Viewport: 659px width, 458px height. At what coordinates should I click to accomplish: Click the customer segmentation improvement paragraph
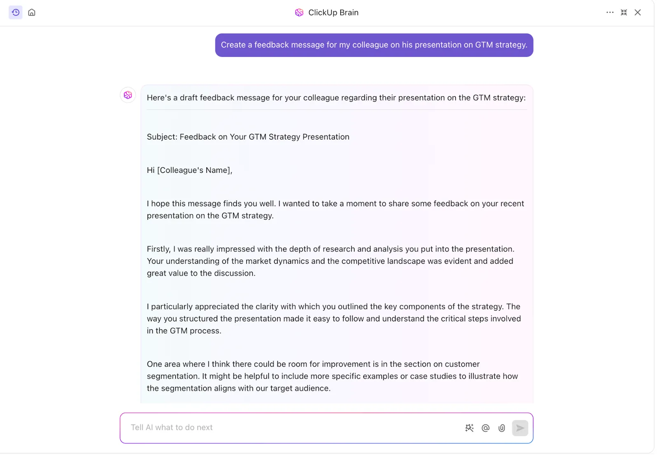(x=332, y=376)
